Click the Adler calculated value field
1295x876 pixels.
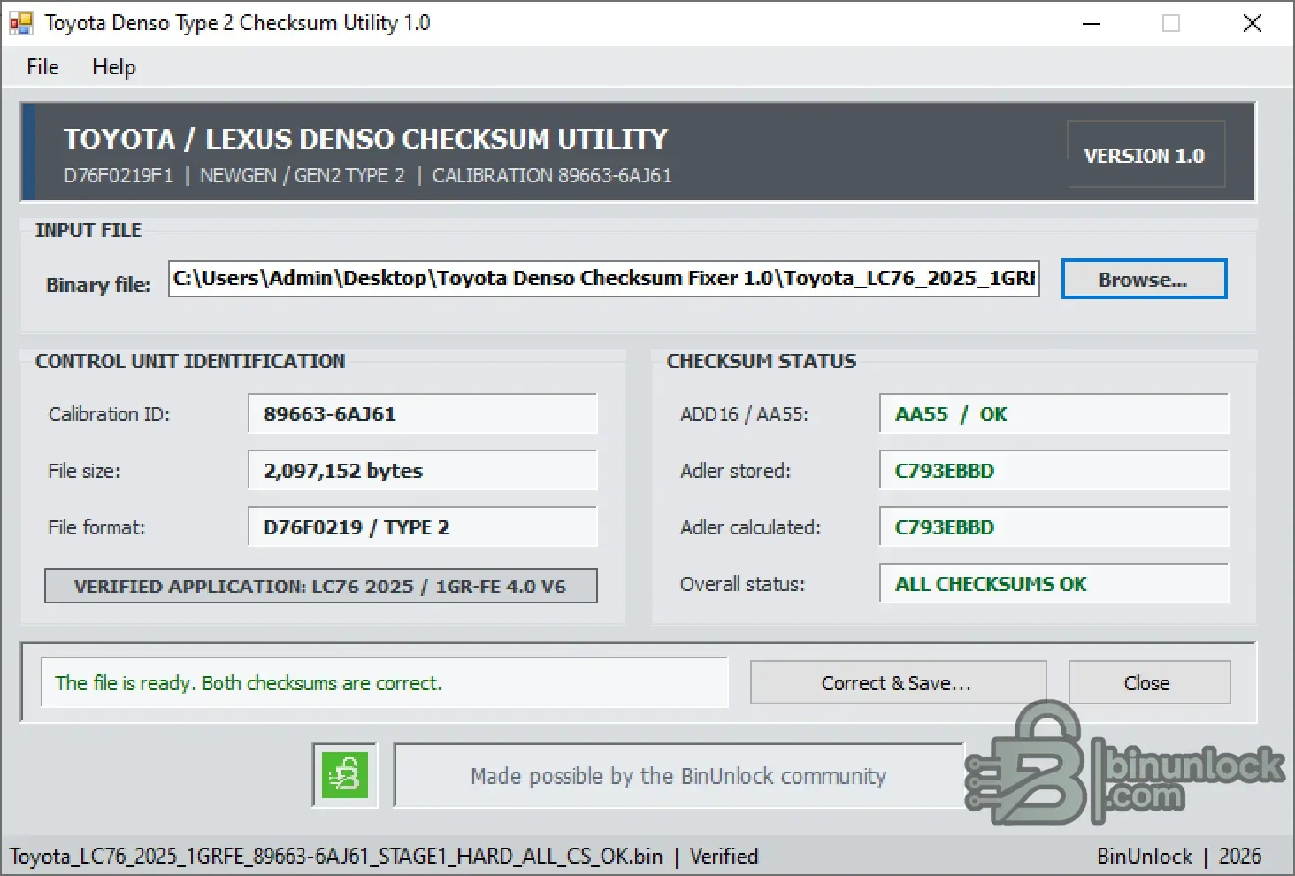[x=1054, y=527]
